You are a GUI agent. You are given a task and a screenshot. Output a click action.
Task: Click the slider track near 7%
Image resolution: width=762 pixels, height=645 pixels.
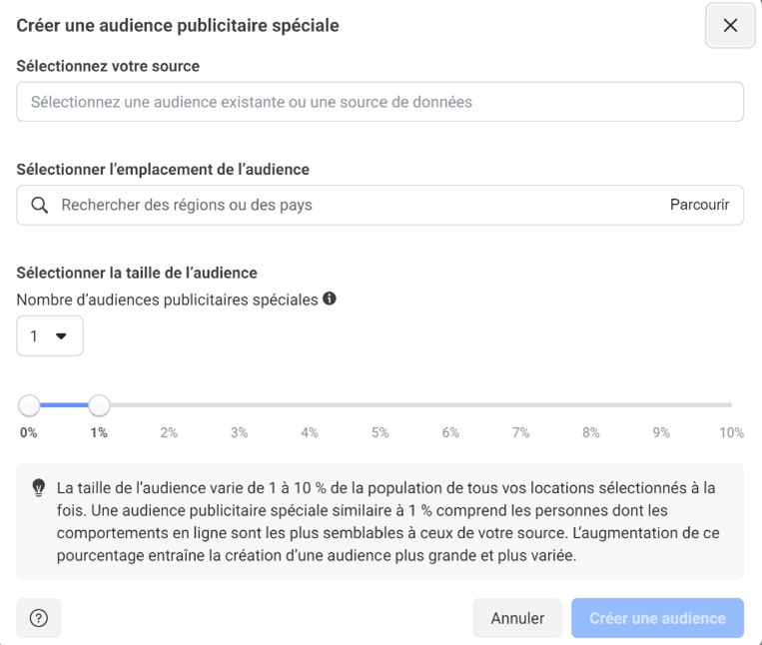(520, 405)
